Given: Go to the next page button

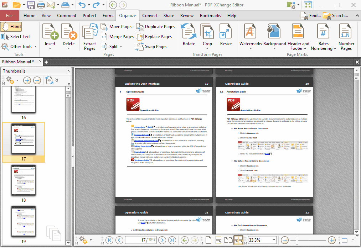Looking at the screenshot, I should pos(161,240).
